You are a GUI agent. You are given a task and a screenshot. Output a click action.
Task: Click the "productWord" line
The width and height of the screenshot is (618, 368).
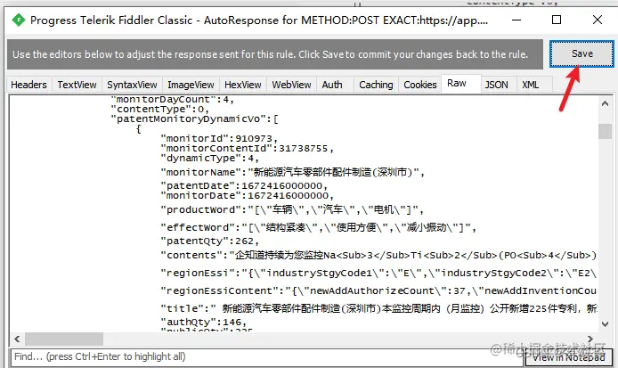click(x=292, y=209)
